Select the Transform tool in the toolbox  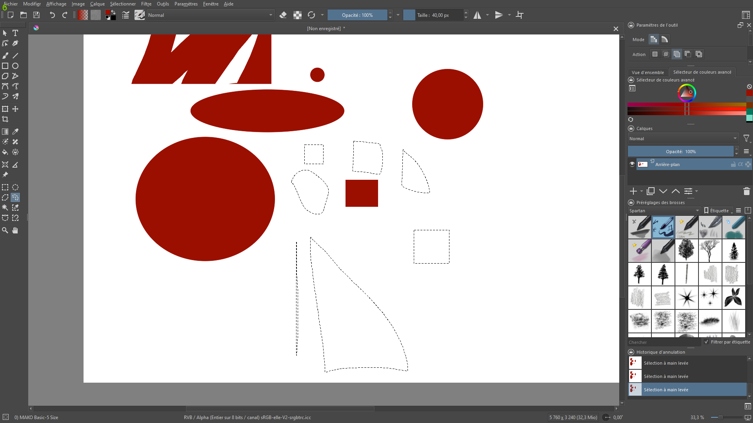(x=5, y=109)
